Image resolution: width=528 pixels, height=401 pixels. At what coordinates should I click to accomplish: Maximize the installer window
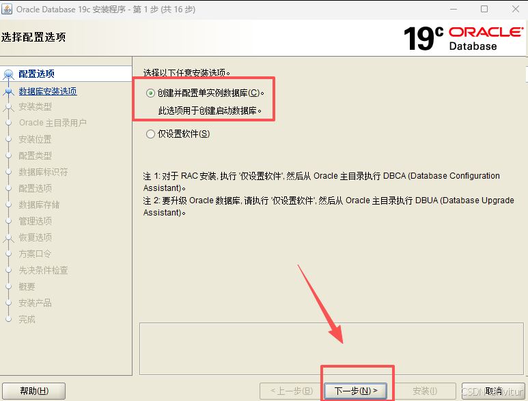click(484, 9)
